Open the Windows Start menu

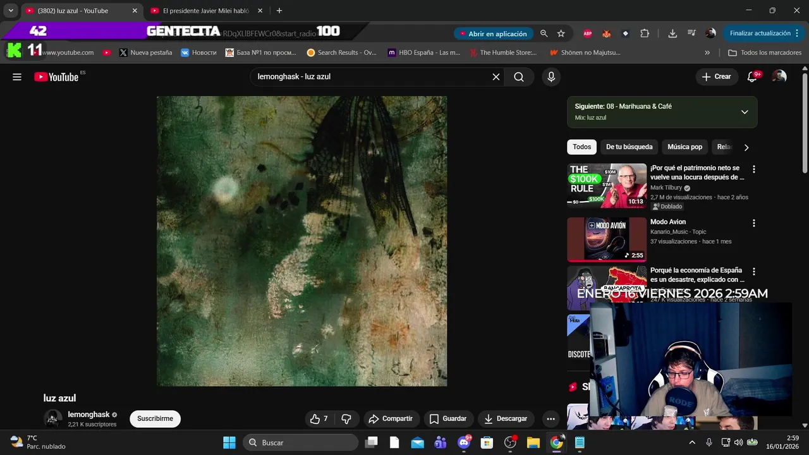[x=229, y=442]
